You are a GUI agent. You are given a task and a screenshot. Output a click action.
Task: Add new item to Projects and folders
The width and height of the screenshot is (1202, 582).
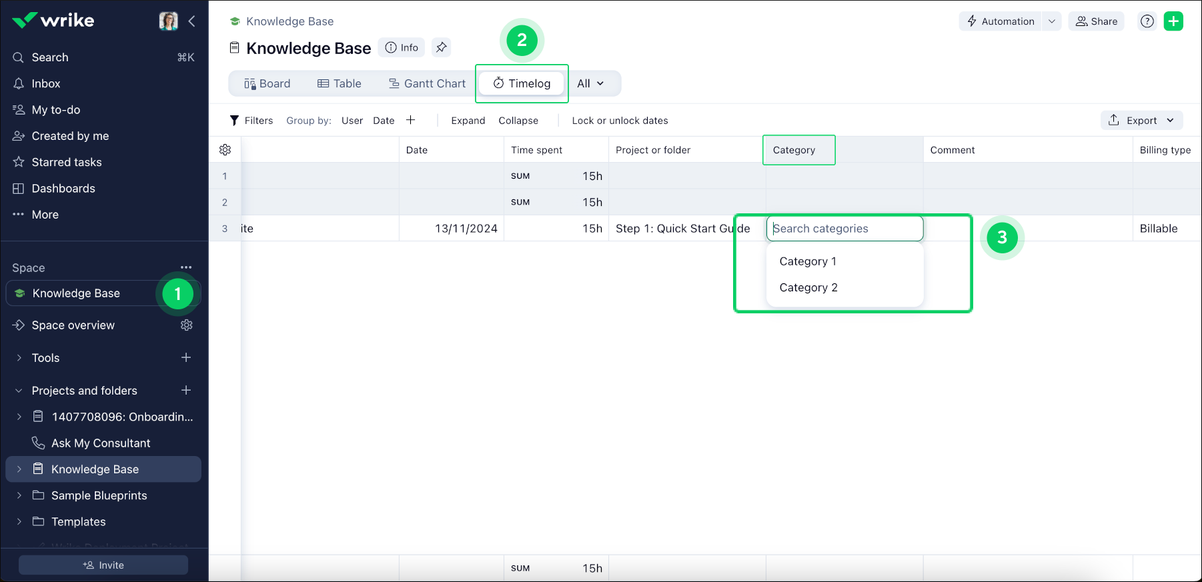click(x=186, y=391)
